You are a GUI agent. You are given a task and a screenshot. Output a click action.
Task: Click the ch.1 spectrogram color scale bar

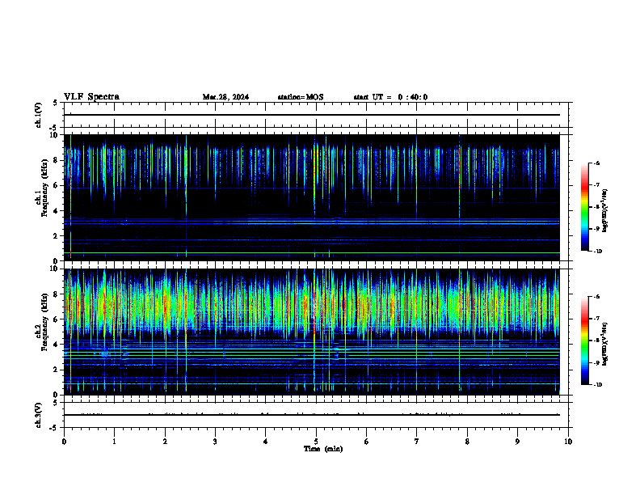(584, 207)
